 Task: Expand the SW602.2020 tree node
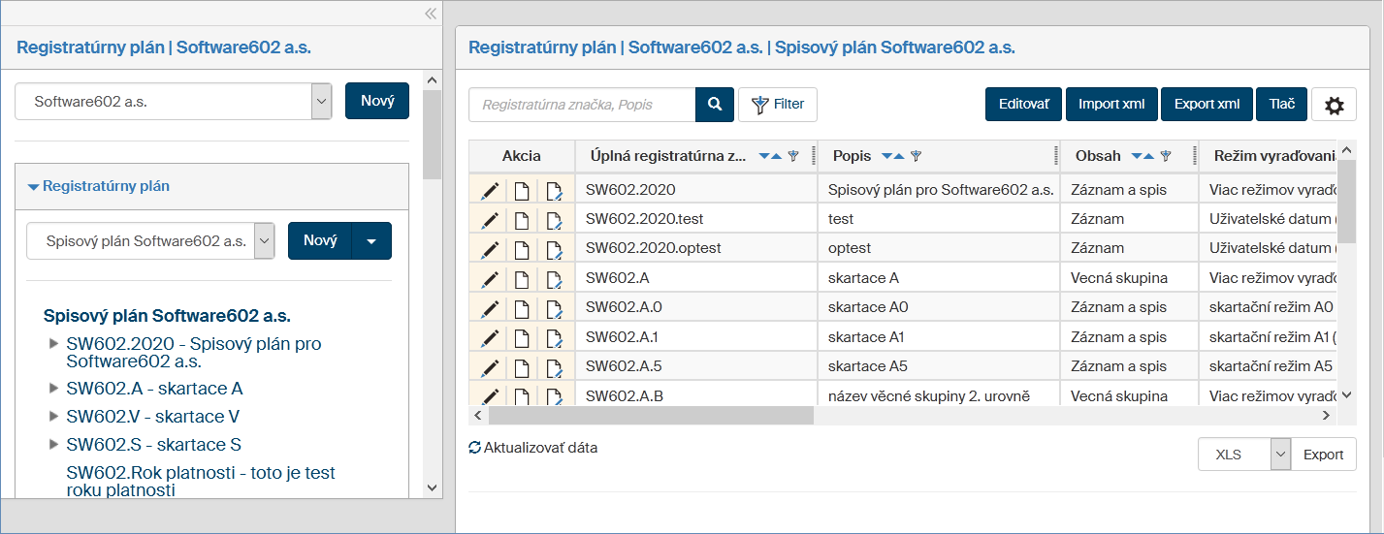click(x=53, y=343)
